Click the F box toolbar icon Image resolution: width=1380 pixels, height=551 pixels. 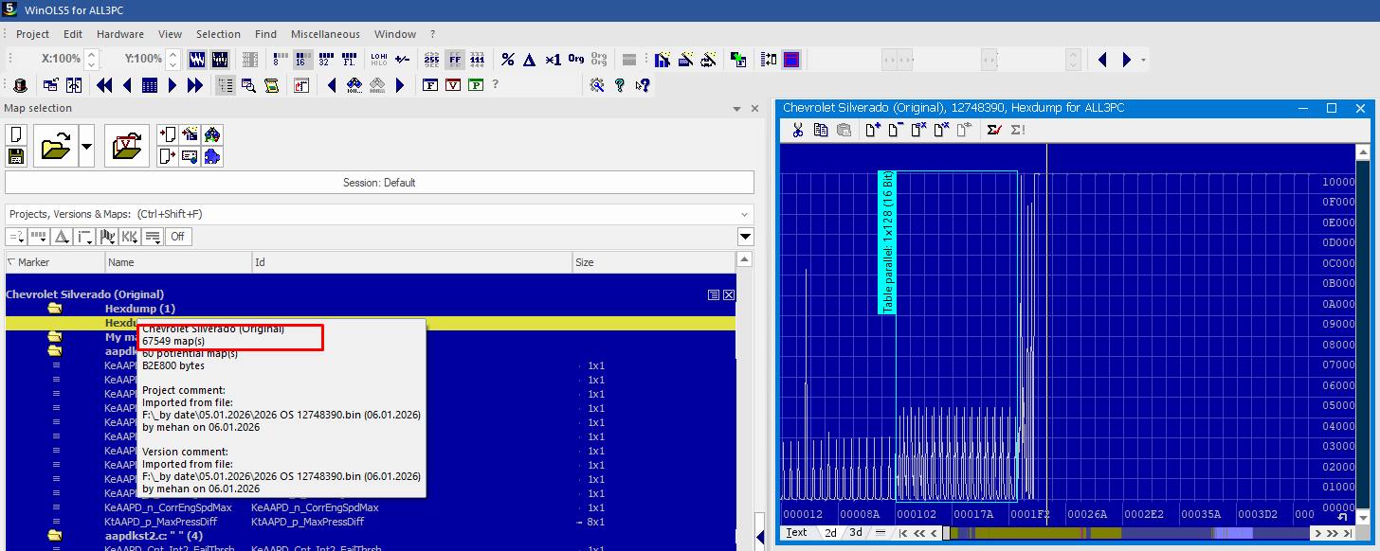tap(430, 85)
